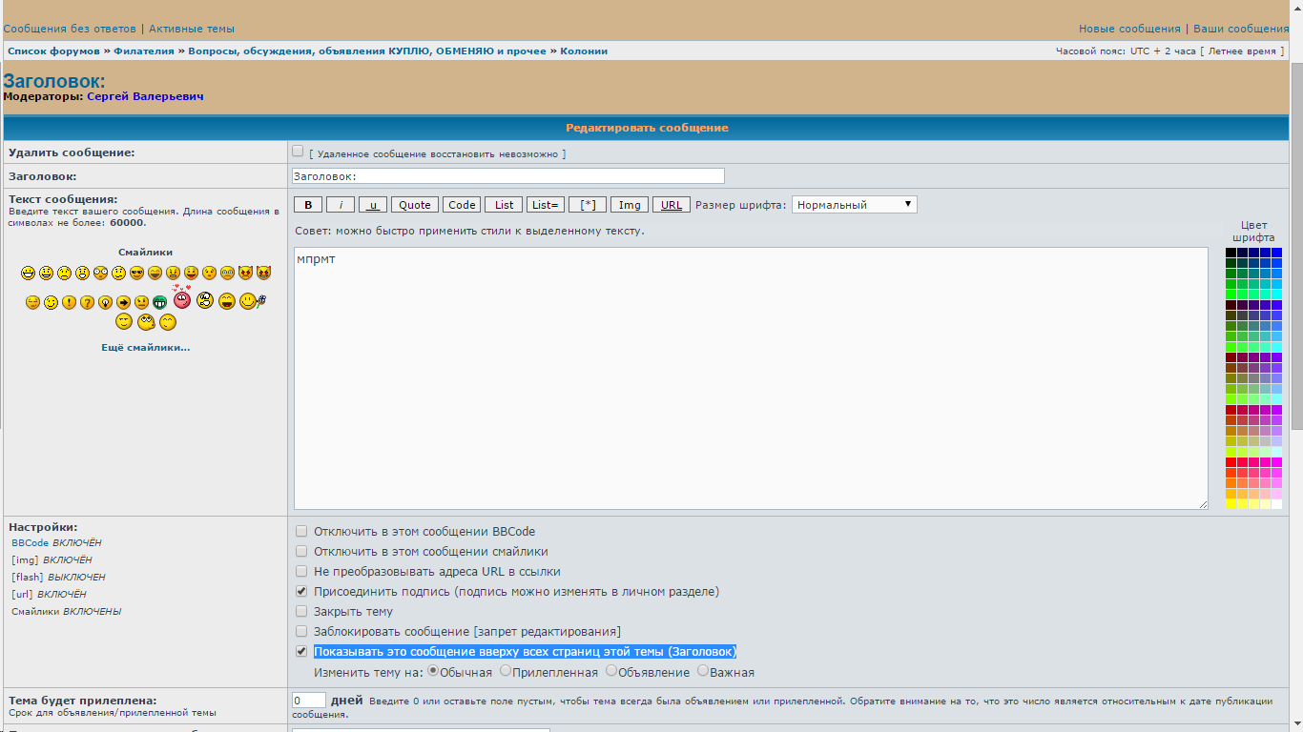The height and width of the screenshot is (732, 1303).
Task: Insert the red smiley with hearts
Action: (x=181, y=299)
